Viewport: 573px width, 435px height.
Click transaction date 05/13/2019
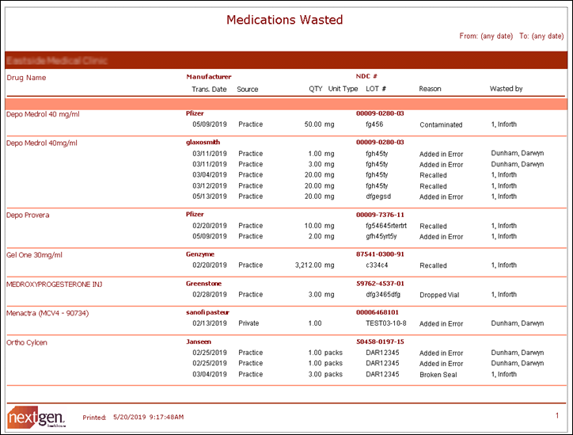pos(210,197)
